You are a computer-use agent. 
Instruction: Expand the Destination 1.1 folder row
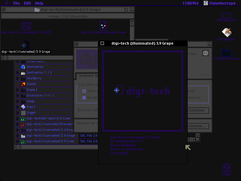click(x=17, y=73)
